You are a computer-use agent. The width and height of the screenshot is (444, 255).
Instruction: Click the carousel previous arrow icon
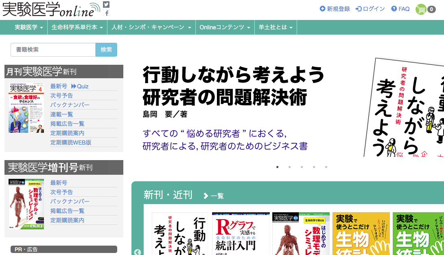point(138,252)
